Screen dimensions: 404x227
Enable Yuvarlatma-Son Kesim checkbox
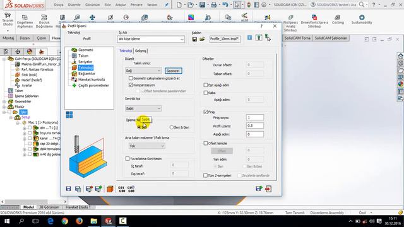click(128, 159)
